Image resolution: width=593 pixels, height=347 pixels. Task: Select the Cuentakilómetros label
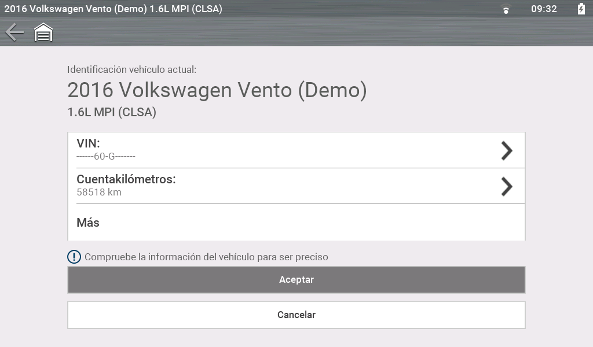coord(126,179)
